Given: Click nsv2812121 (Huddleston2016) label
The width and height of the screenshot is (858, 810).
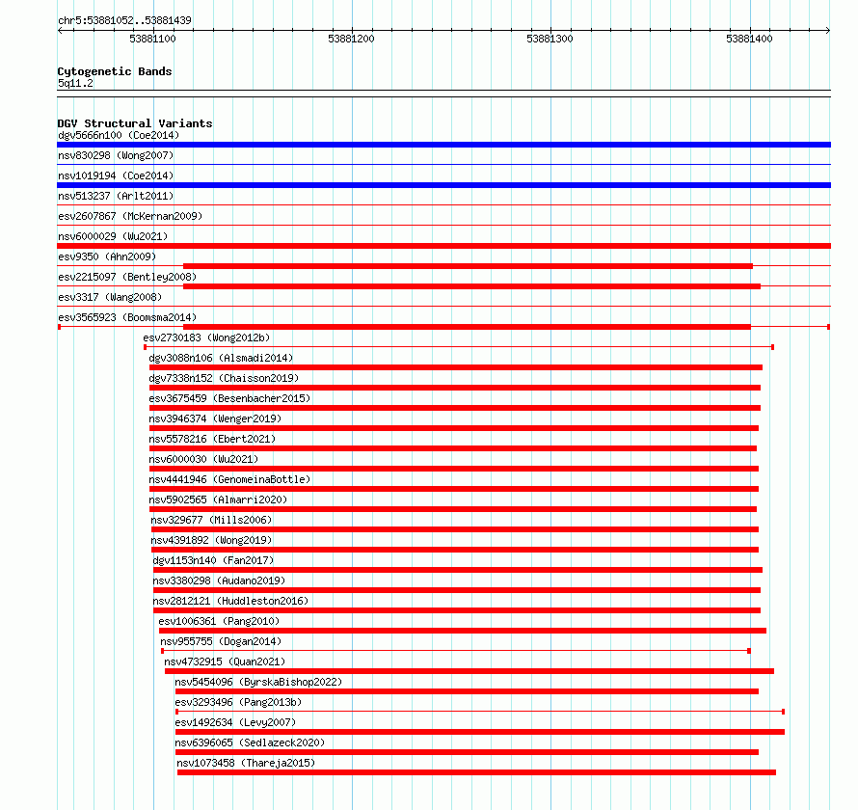Looking at the screenshot, I should pyautogui.click(x=230, y=601).
